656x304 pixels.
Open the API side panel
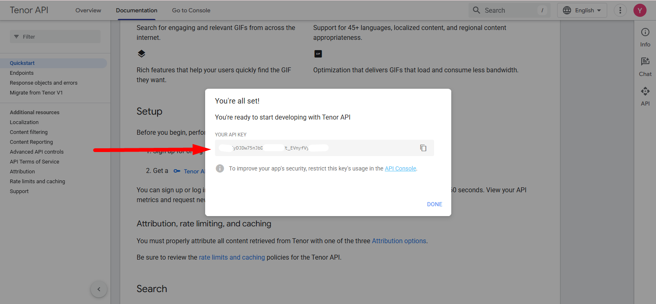(x=645, y=96)
